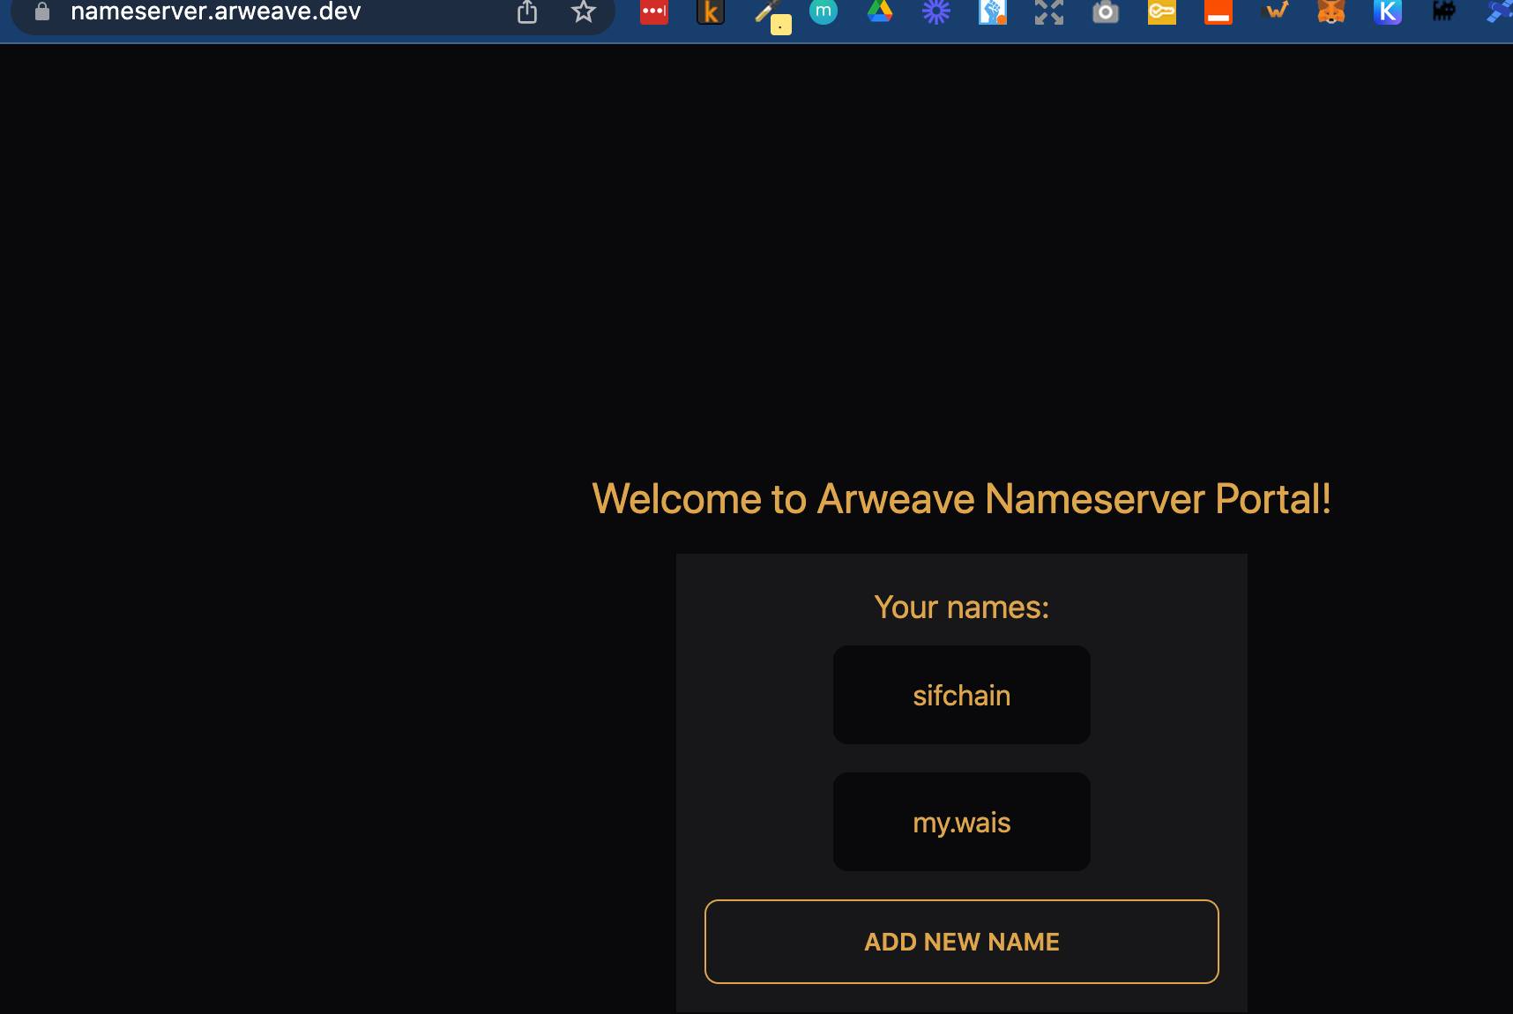Open the Google Drive extension
This screenshot has width=1513, height=1014.
click(879, 13)
